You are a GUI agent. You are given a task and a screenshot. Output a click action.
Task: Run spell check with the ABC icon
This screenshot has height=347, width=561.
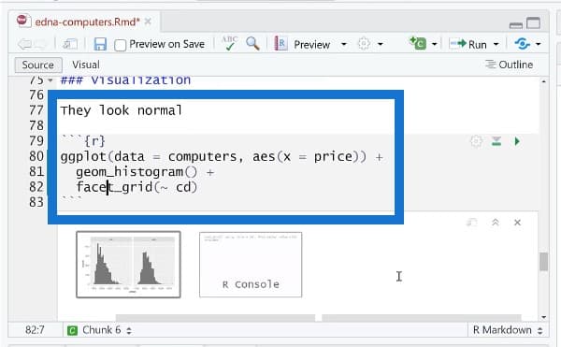(x=229, y=44)
